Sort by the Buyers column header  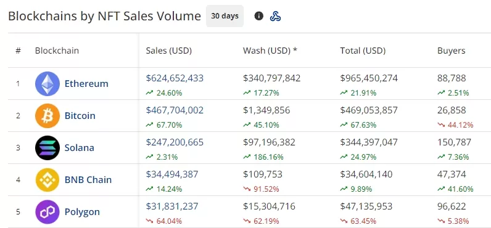[452, 51]
